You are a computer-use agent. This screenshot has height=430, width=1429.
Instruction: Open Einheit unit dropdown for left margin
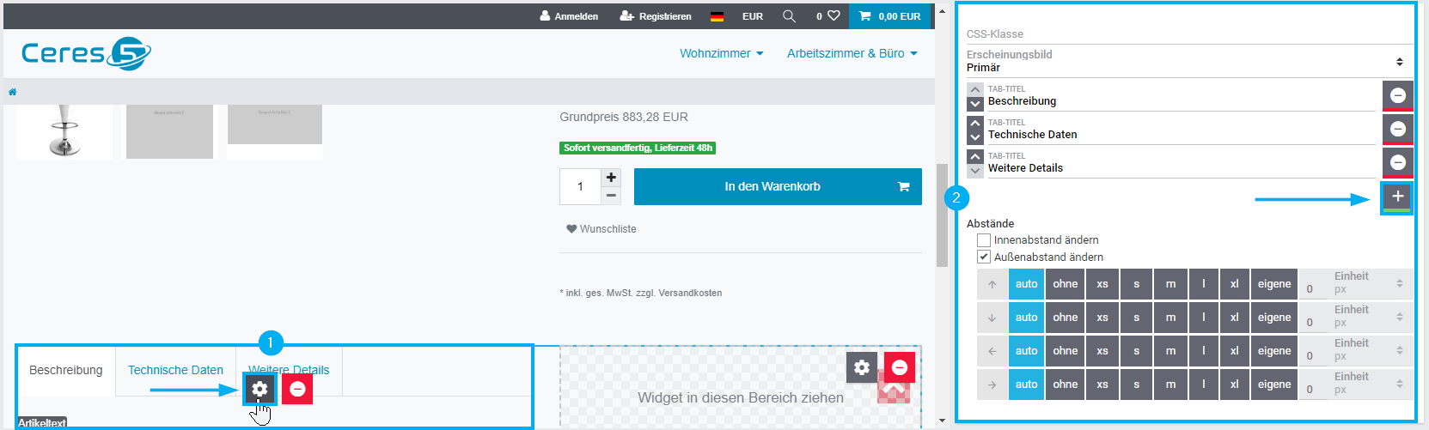coord(1369,350)
